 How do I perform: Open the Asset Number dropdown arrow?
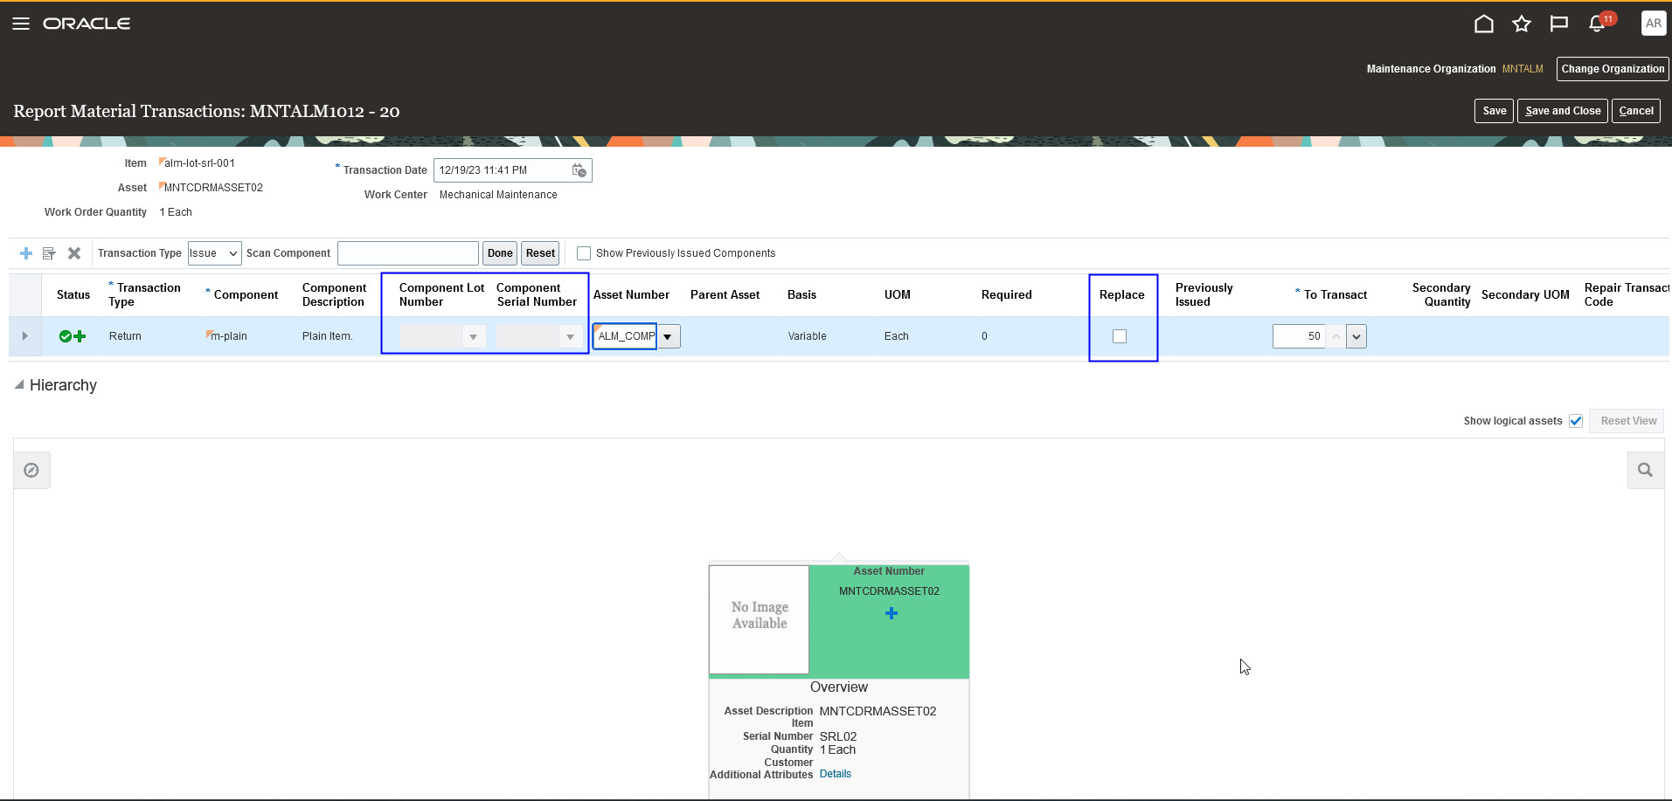pyautogui.click(x=668, y=336)
